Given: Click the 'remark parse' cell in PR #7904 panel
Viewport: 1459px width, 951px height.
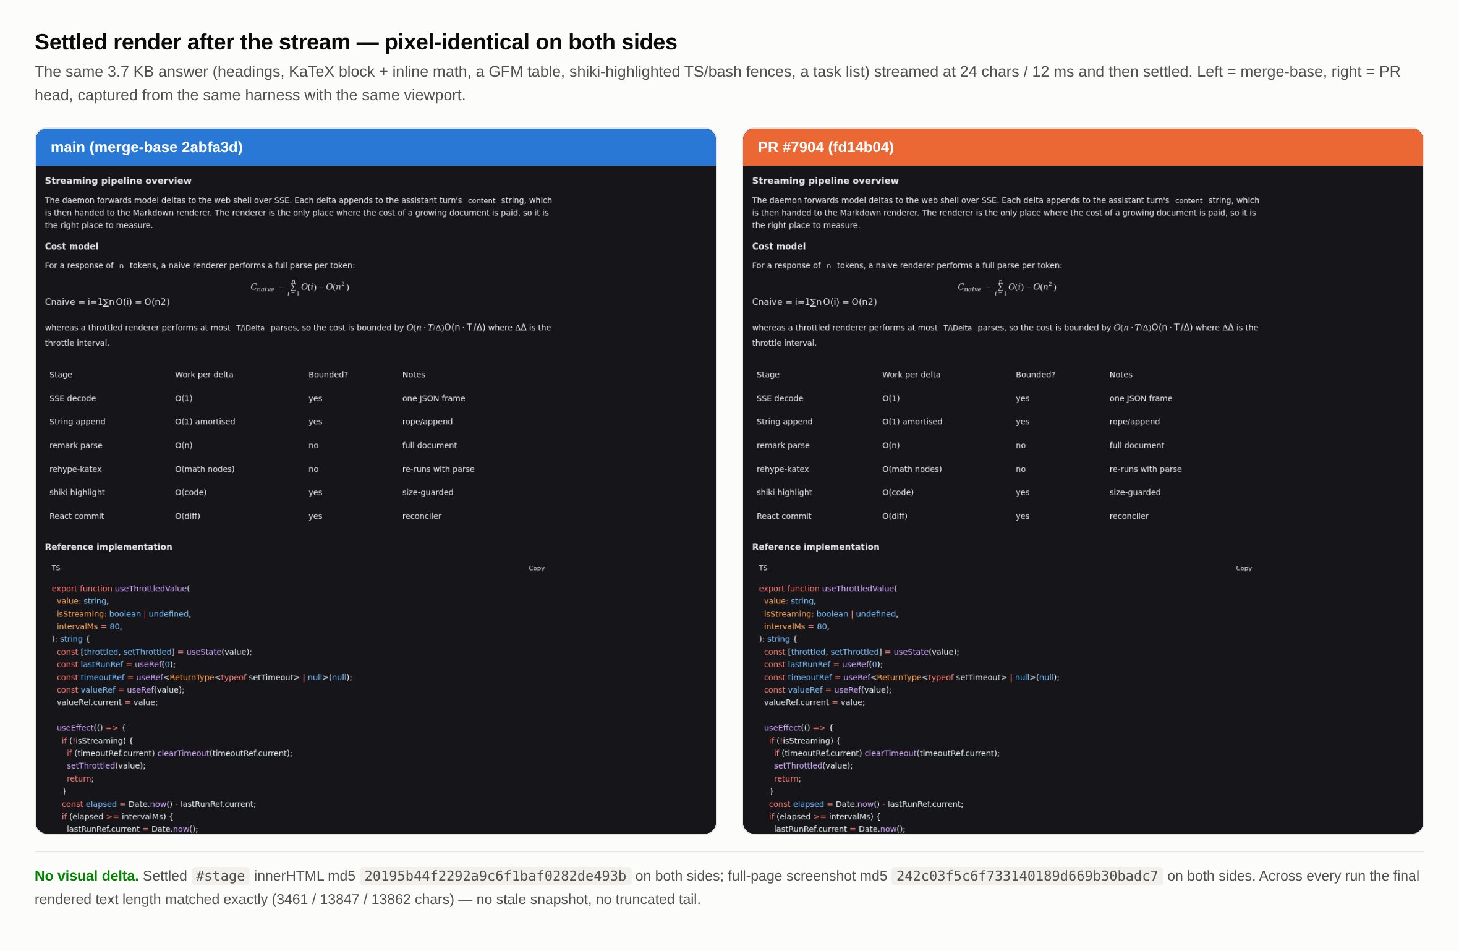Looking at the screenshot, I should [x=783, y=445].
